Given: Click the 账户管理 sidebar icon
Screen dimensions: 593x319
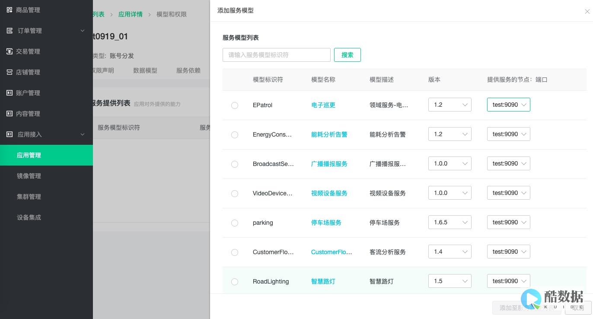Looking at the screenshot, I should coord(10,93).
